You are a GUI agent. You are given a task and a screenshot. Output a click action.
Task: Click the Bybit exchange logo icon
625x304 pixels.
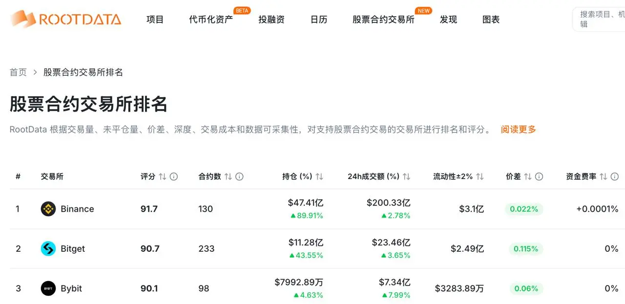coord(48,288)
